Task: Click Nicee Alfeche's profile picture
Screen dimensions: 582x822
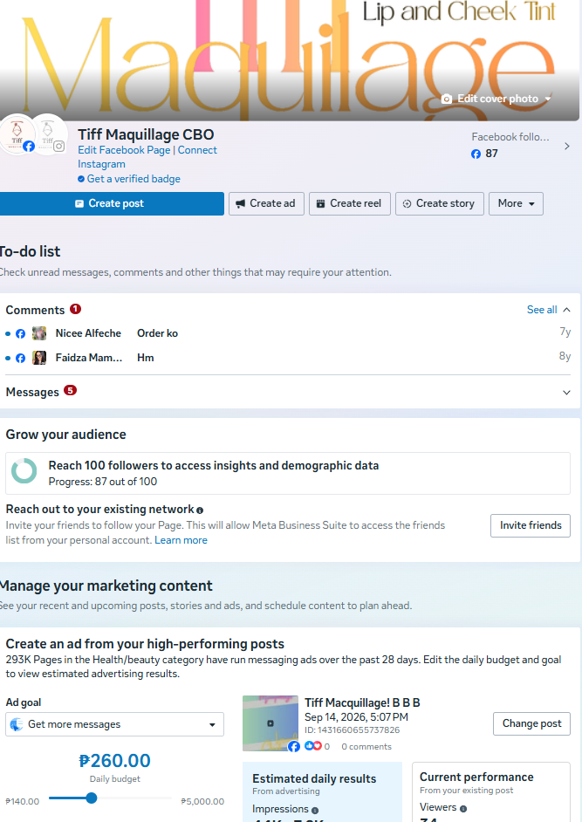Action: pyautogui.click(x=39, y=333)
